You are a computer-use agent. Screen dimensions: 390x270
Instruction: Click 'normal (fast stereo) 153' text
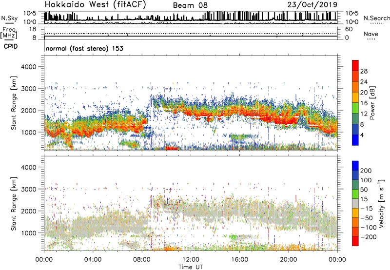click(x=84, y=48)
